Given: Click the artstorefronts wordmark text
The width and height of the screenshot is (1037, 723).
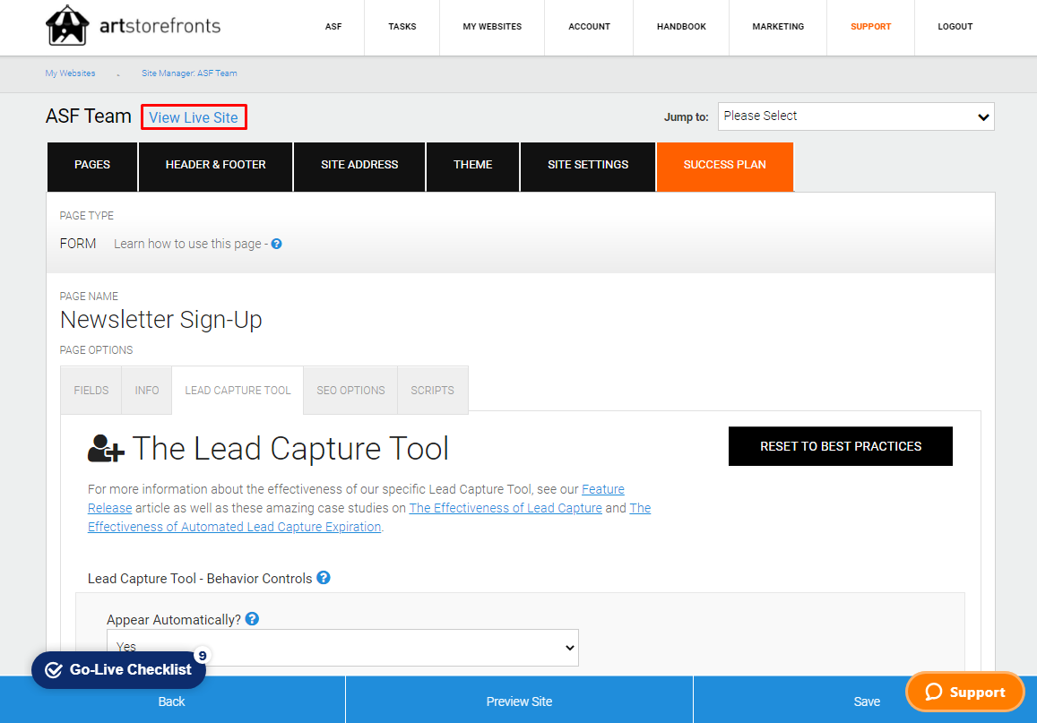Looking at the screenshot, I should (x=160, y=27).
